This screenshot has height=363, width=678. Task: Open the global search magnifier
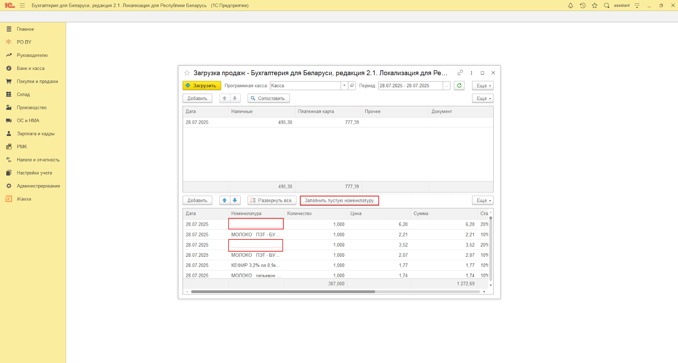pyautogui.click(x=607, y=6)
